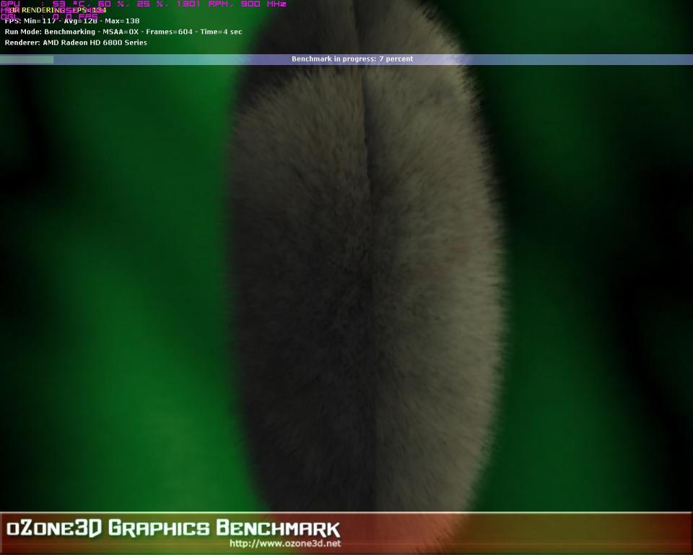Image resolution: width=693 pixels, height=555 pixels.
Task: Click the magenta OGL FPS overlay line
Action: coord(49,17)
